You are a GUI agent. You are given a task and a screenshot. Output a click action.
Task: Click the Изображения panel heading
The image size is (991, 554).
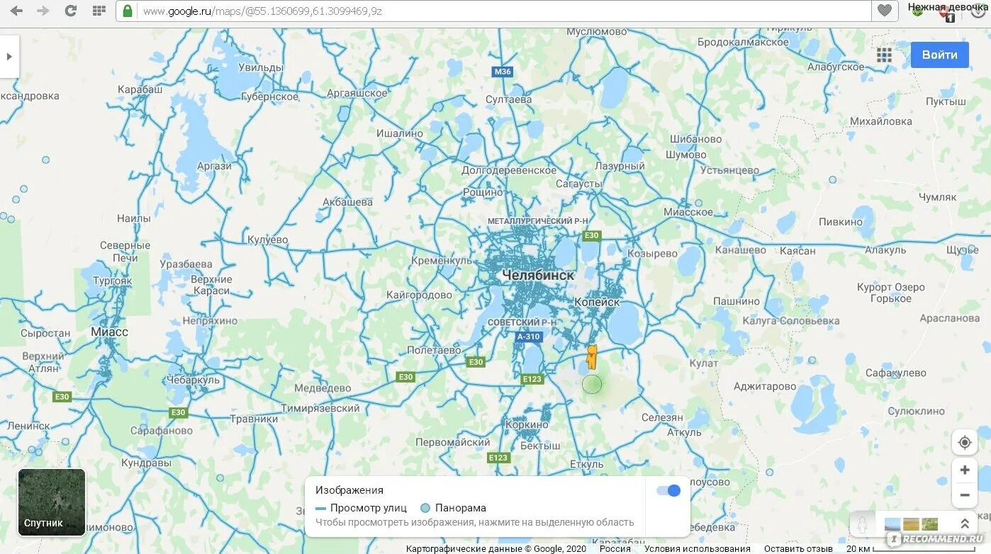[349, 490]
